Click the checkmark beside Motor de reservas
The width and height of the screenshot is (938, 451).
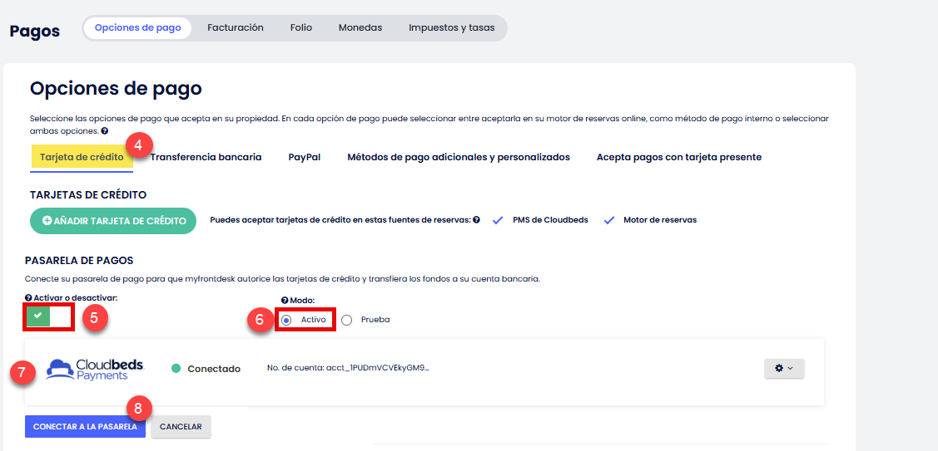coord(608,220)
